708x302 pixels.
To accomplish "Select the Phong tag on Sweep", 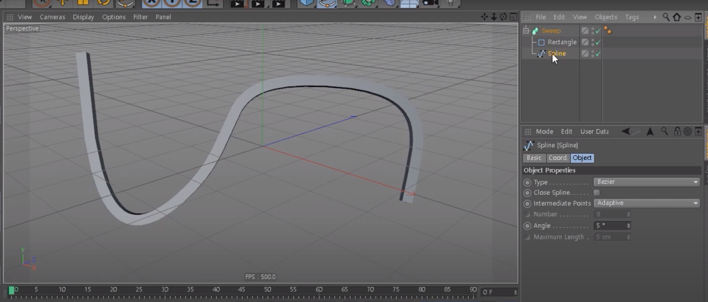I will [x=608, y=31].
